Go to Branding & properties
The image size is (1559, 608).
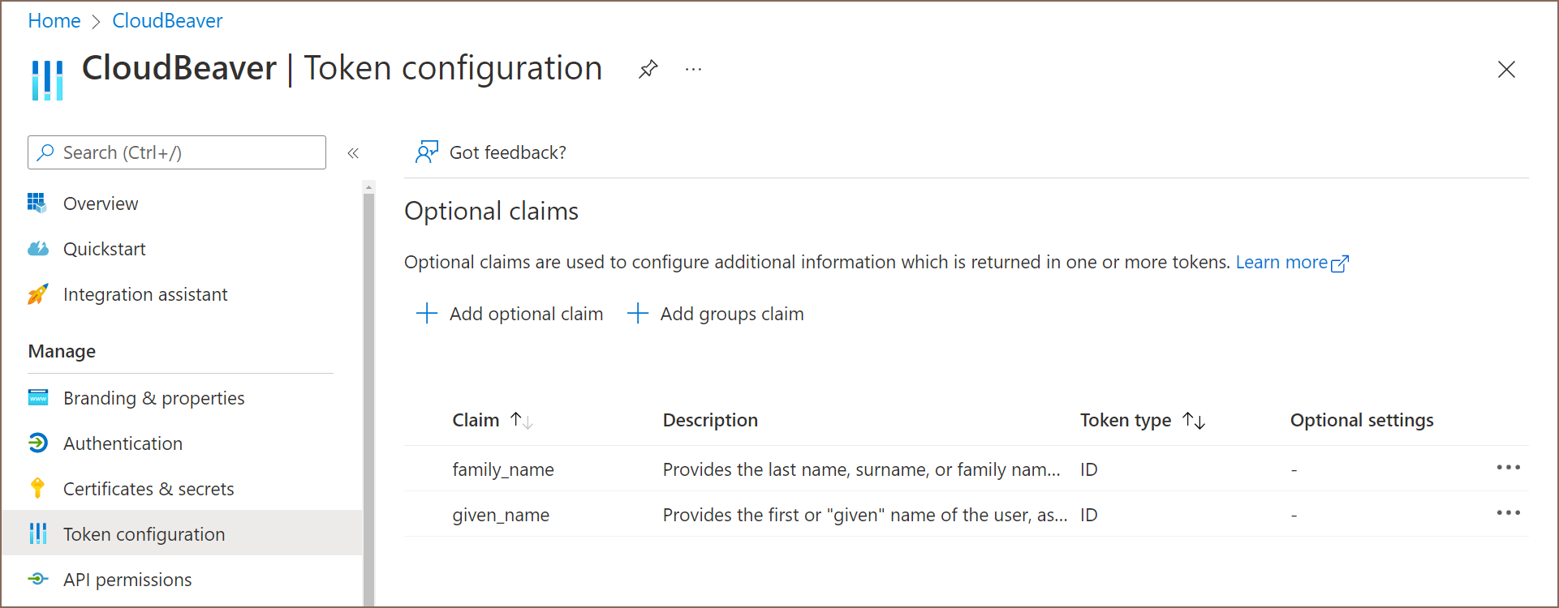(153, 398)
